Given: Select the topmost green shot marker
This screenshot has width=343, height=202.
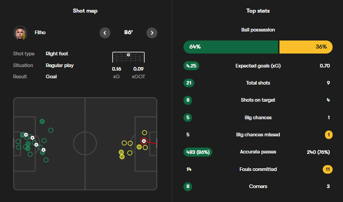Looking at the screenshot, I should tap(42, 121).
